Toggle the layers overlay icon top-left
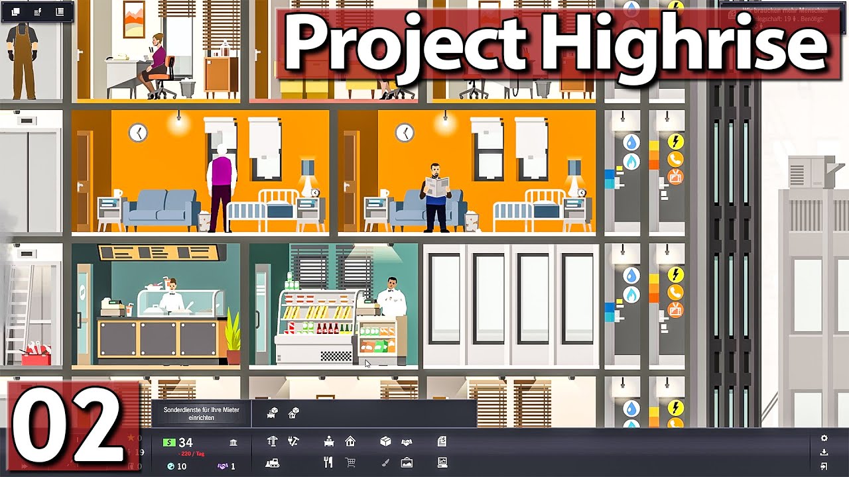The width and height of the screenshot is (849, 477). click(15, 11)
